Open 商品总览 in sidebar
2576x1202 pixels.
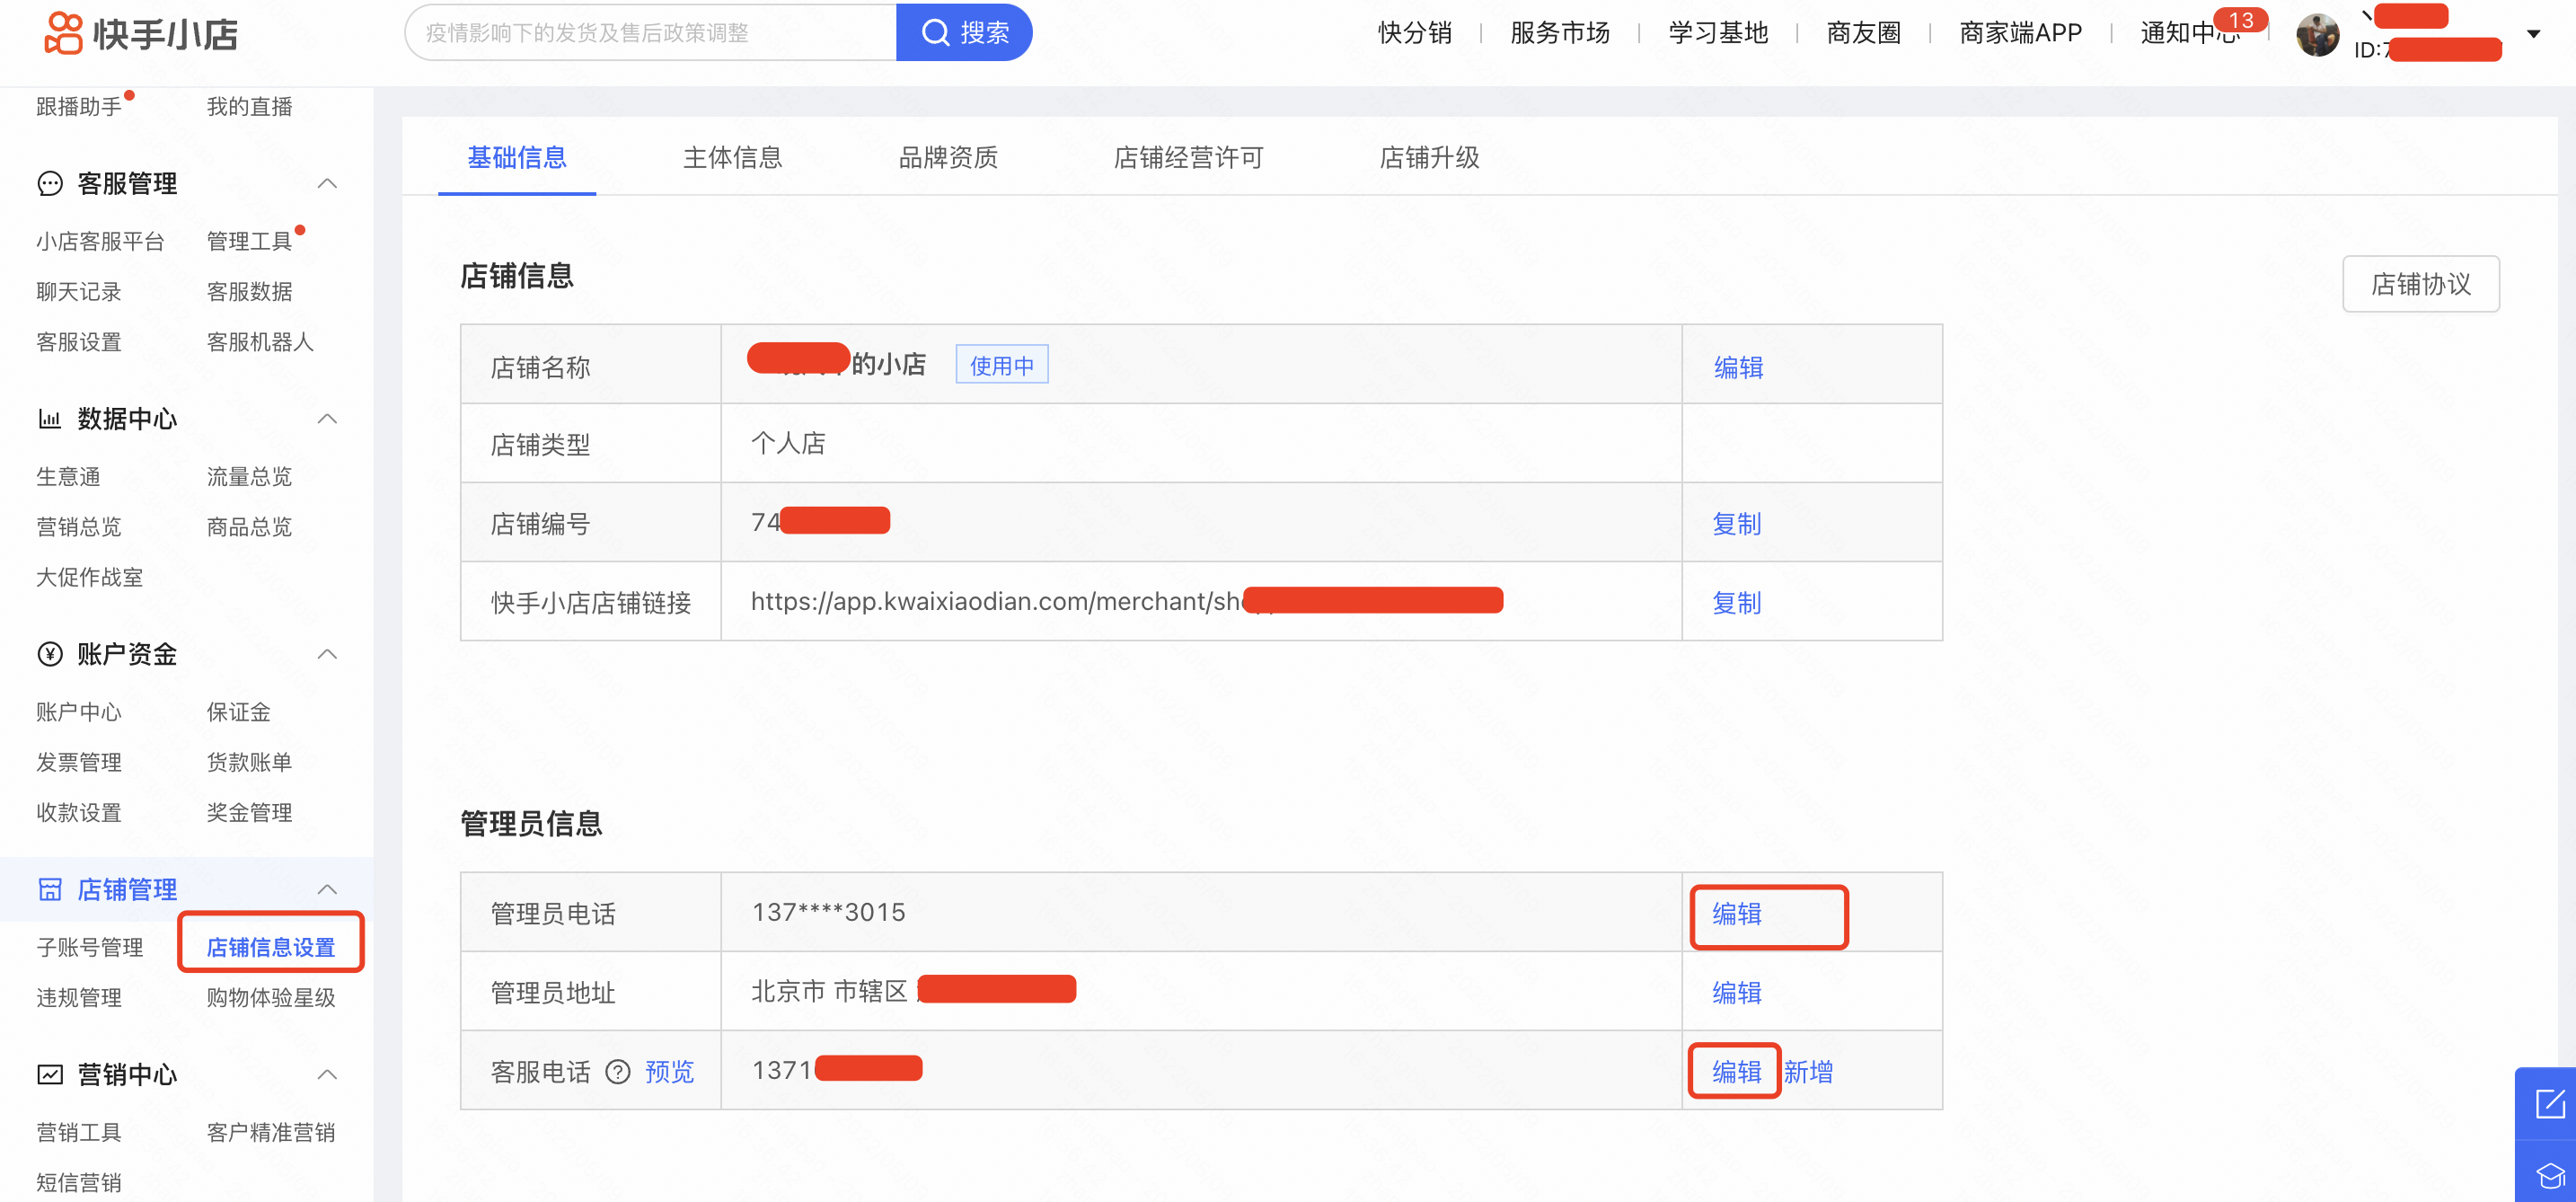click(249, 527)
